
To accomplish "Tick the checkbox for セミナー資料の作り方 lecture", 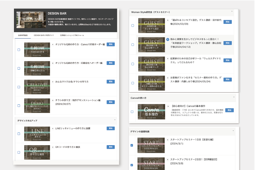I will click(133, 83).
